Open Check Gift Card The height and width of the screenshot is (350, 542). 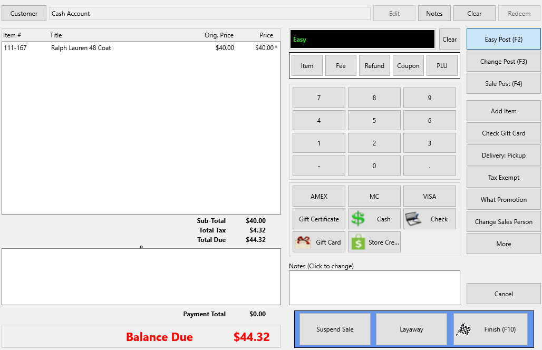(504, 133)
